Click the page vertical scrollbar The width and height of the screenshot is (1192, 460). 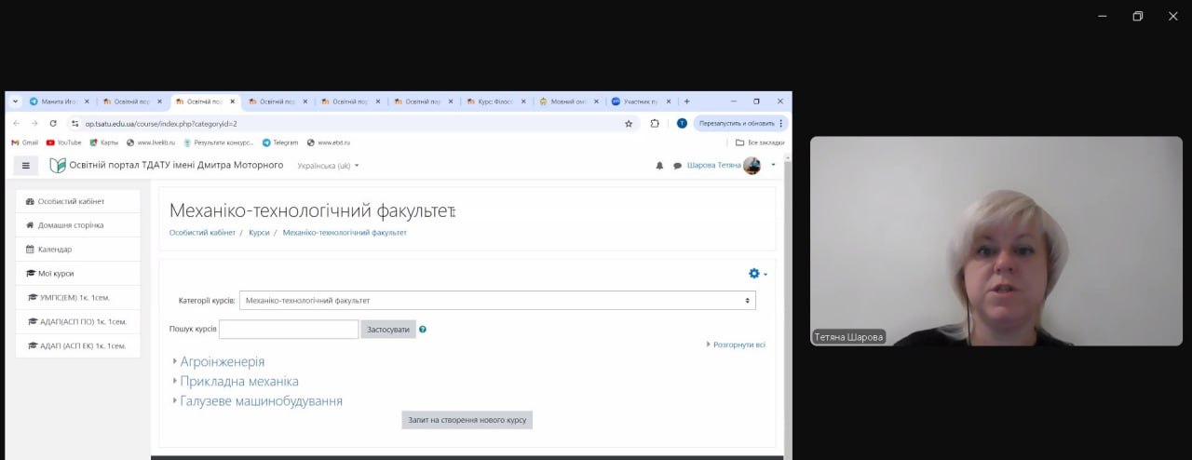point(788,307)
